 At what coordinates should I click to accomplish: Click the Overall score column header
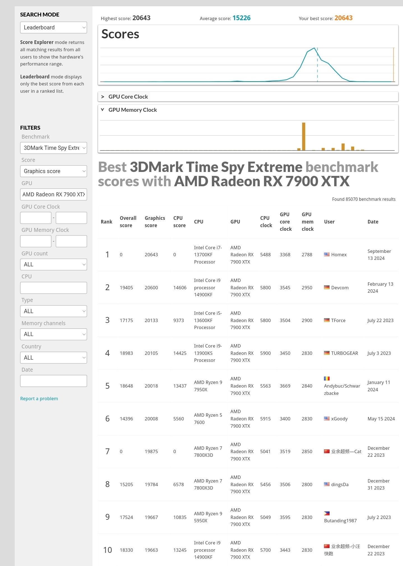coord(128,222)
